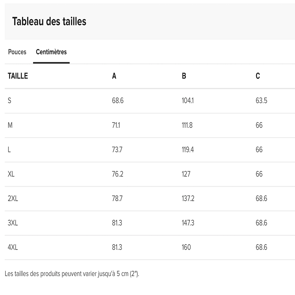
Task: Click column header B
Action: [x=184, y=76]
